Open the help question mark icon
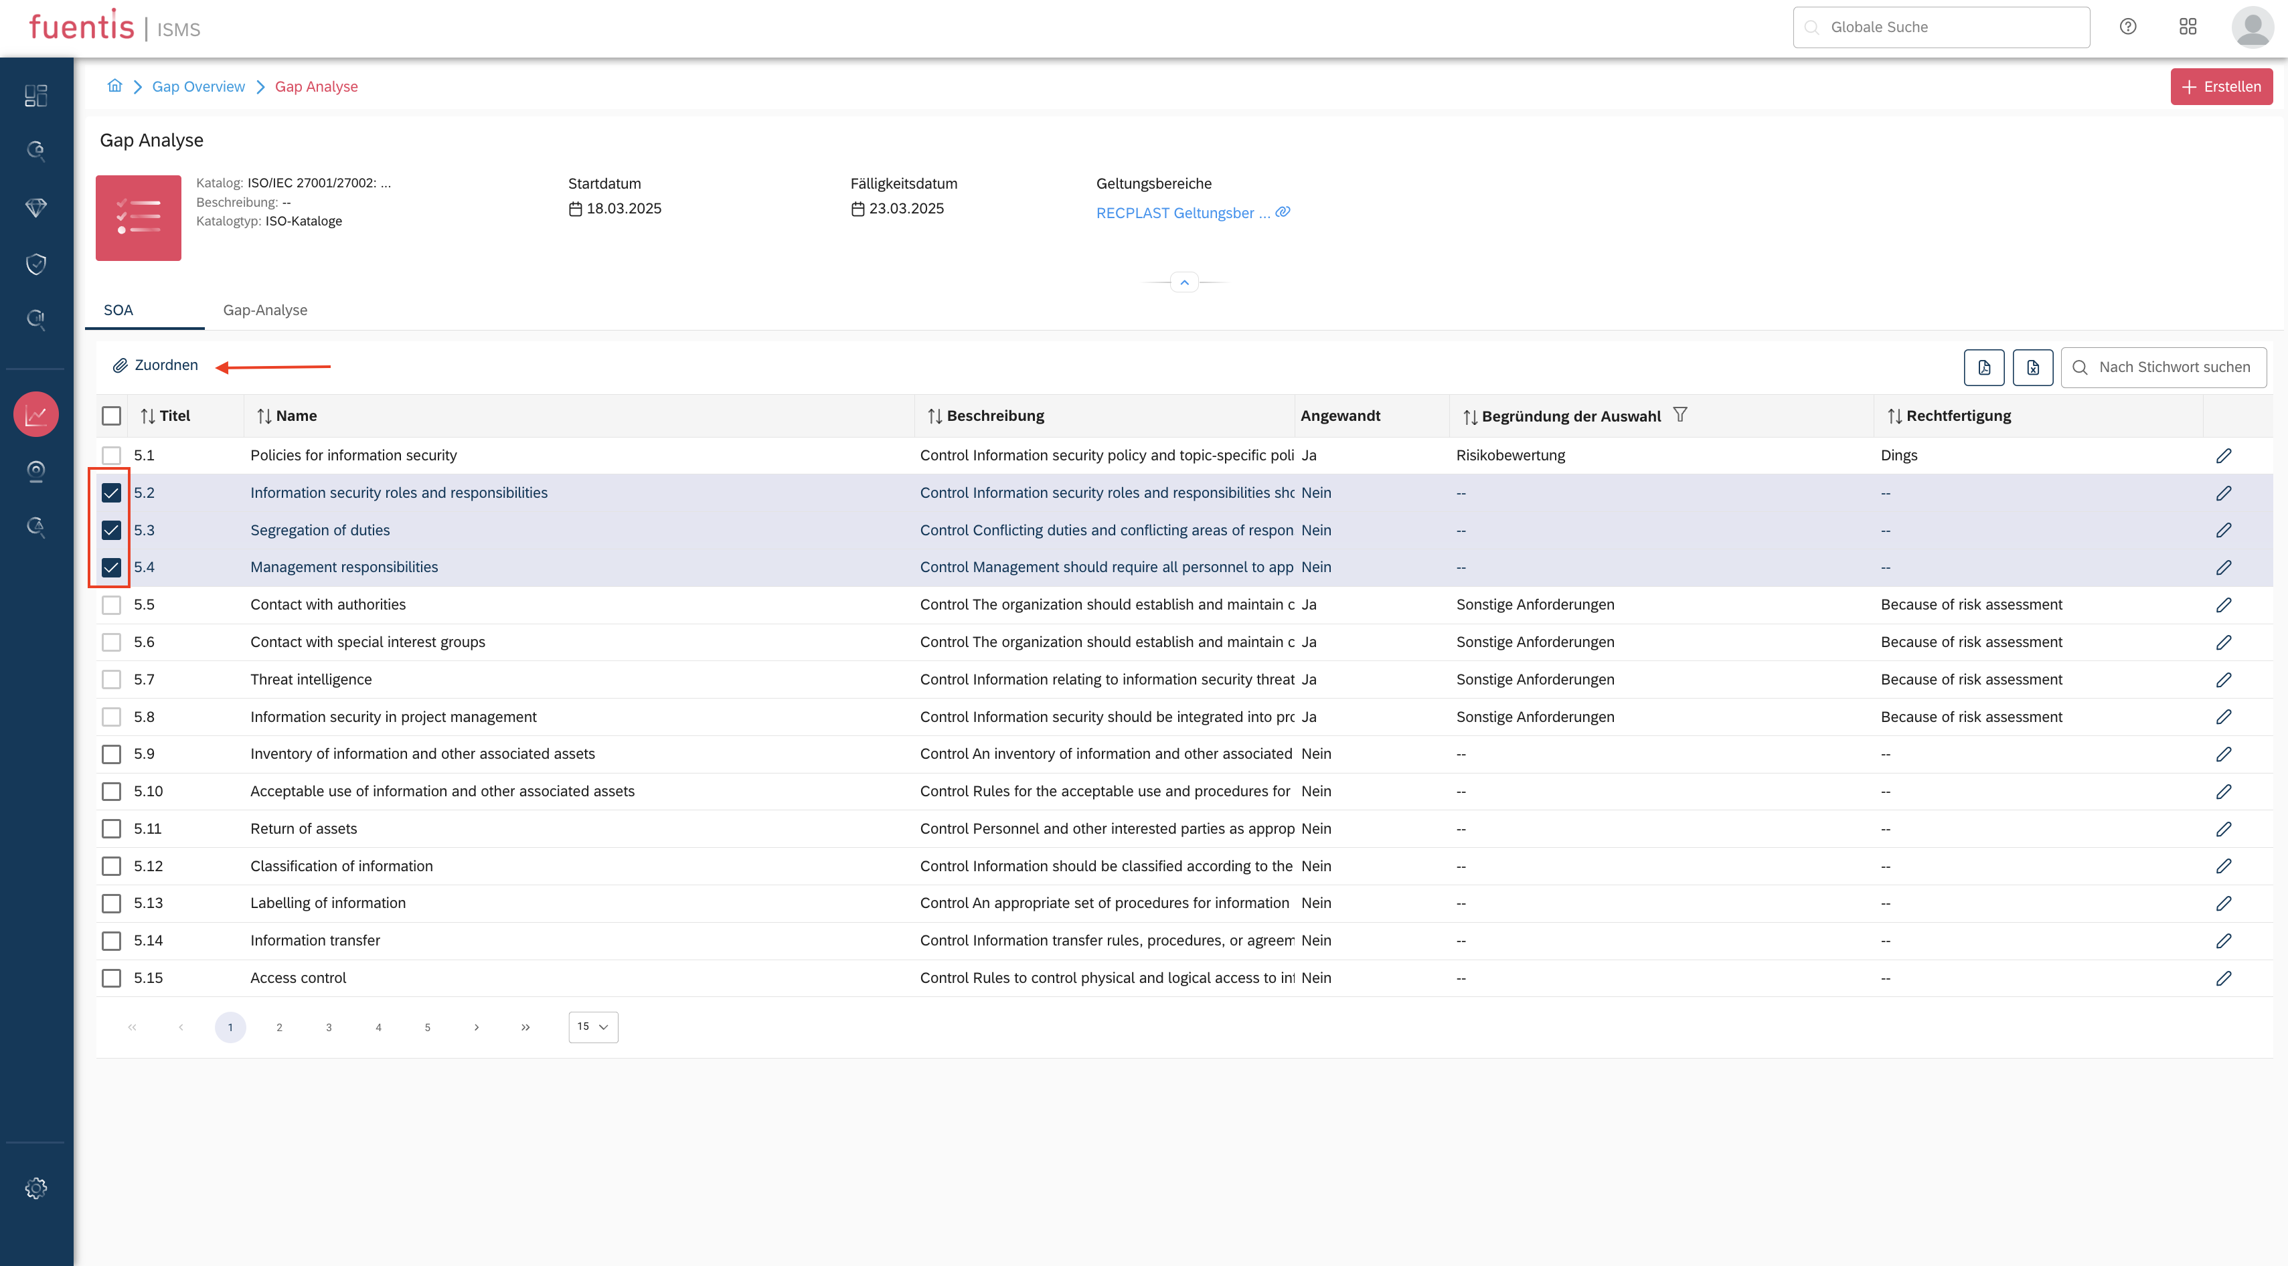The image size is (2288, 1266). coord(2128,27)
